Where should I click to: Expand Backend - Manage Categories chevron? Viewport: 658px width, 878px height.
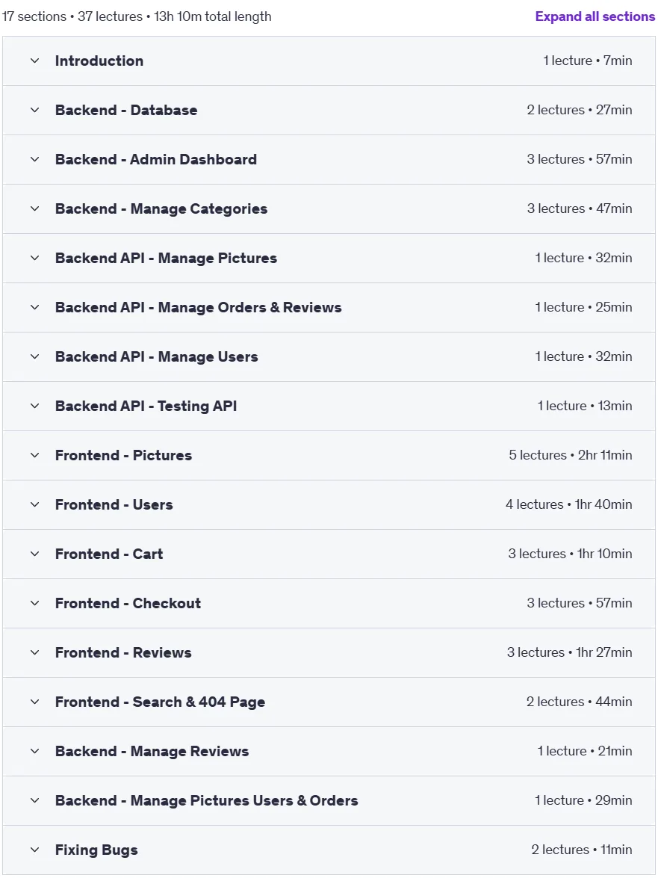34,208
